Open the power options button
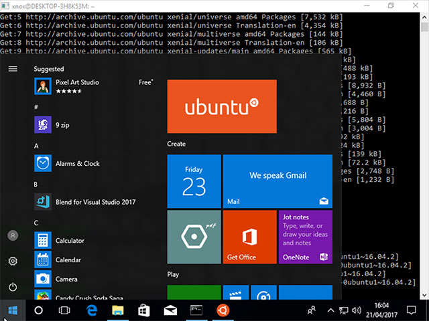Image resolution: width=429 pixels, height=321 pixels. (13, 287)
